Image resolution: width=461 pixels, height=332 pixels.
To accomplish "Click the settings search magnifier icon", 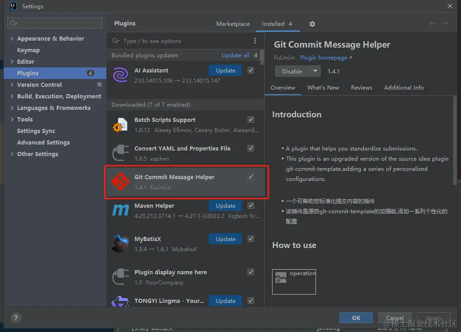I will click(13, 23).
